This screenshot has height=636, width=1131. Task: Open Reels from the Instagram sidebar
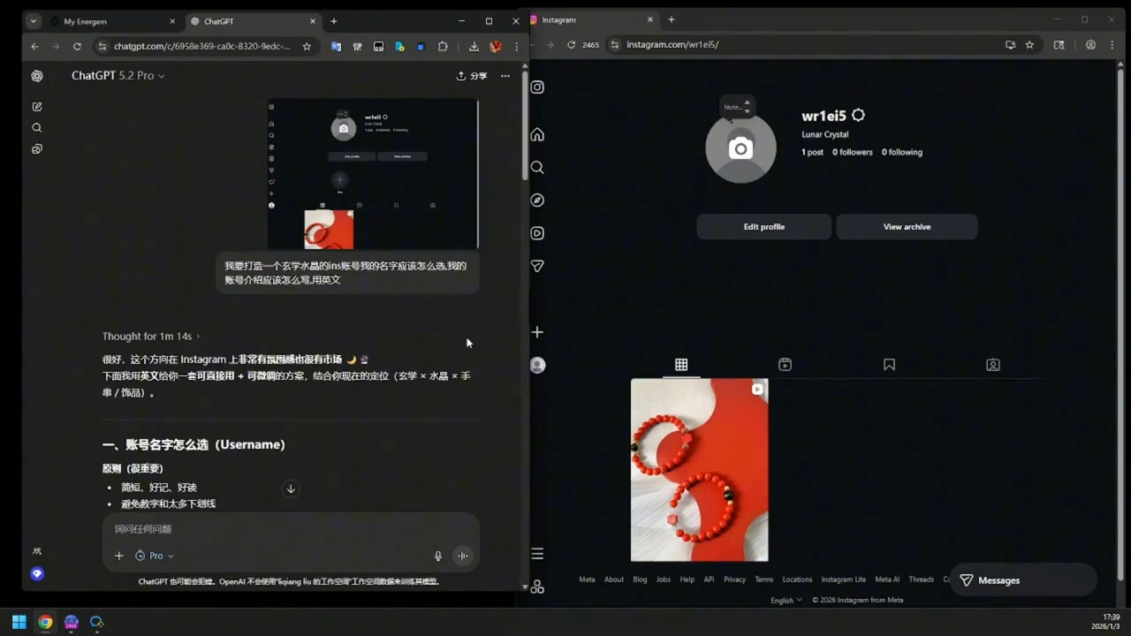537,233
